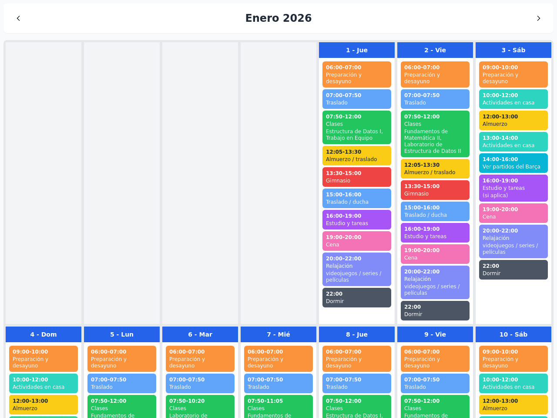Open Jan 4 Actividades en casa 10:00-12:00
Image resolution: width=557 pixels, height=418 pixels.
[x=44, y=383]
